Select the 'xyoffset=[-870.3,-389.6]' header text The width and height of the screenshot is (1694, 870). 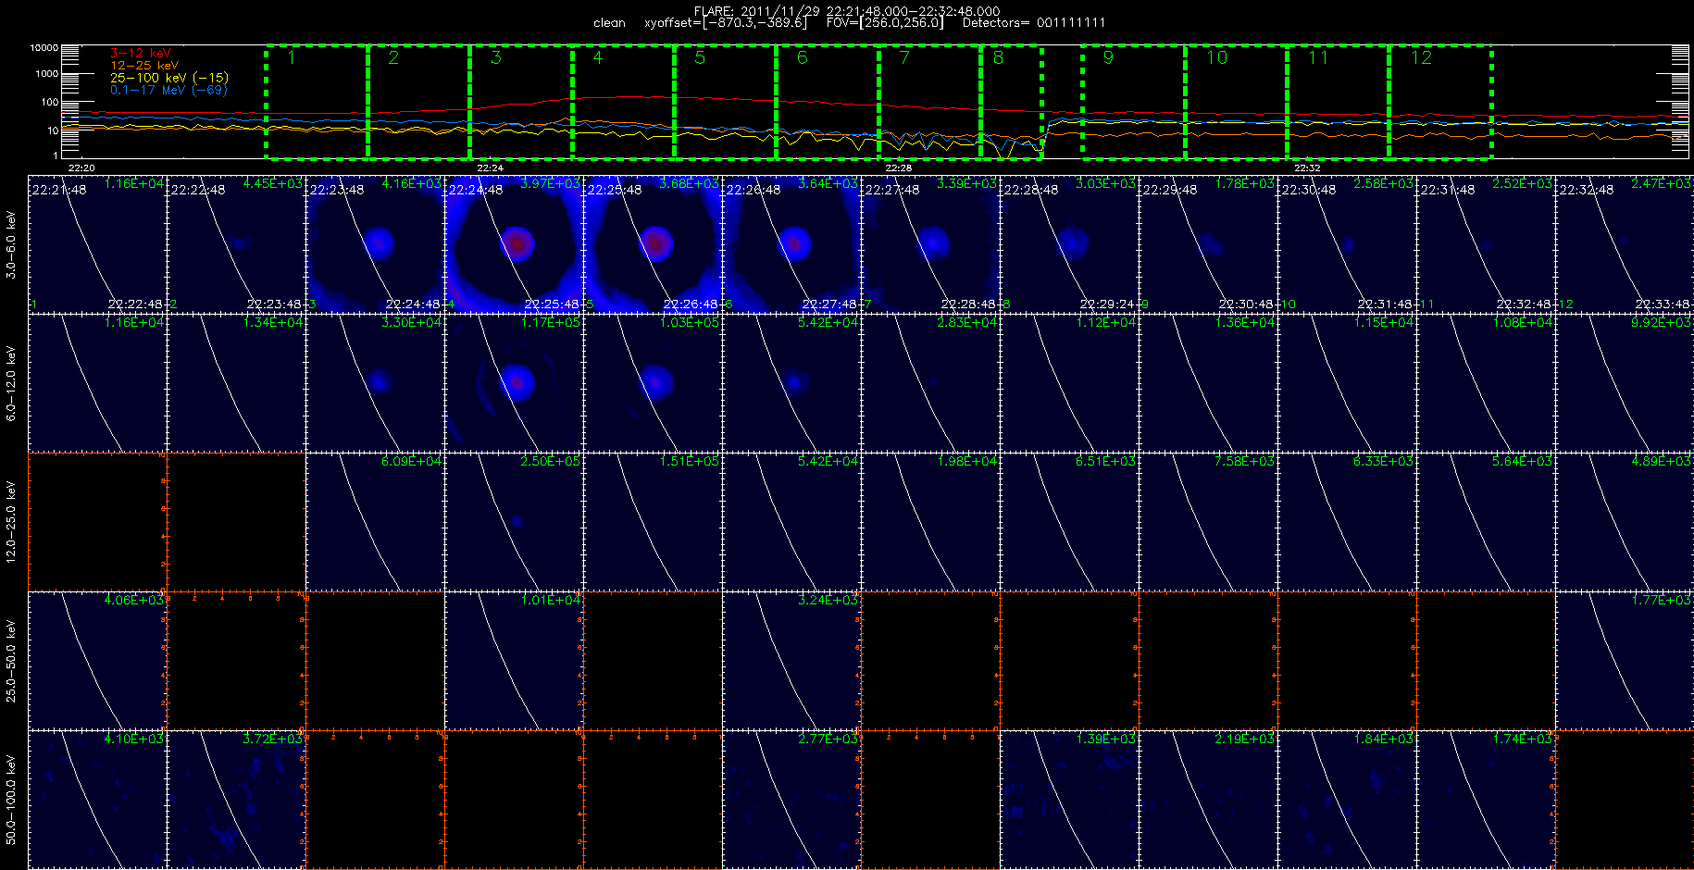coord(726,22)
